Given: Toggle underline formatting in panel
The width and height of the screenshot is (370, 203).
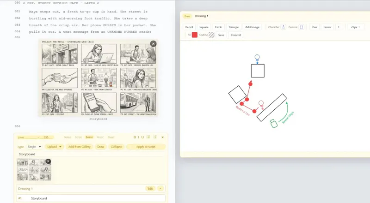Looking at the screenshot, I should coord(142,137).
